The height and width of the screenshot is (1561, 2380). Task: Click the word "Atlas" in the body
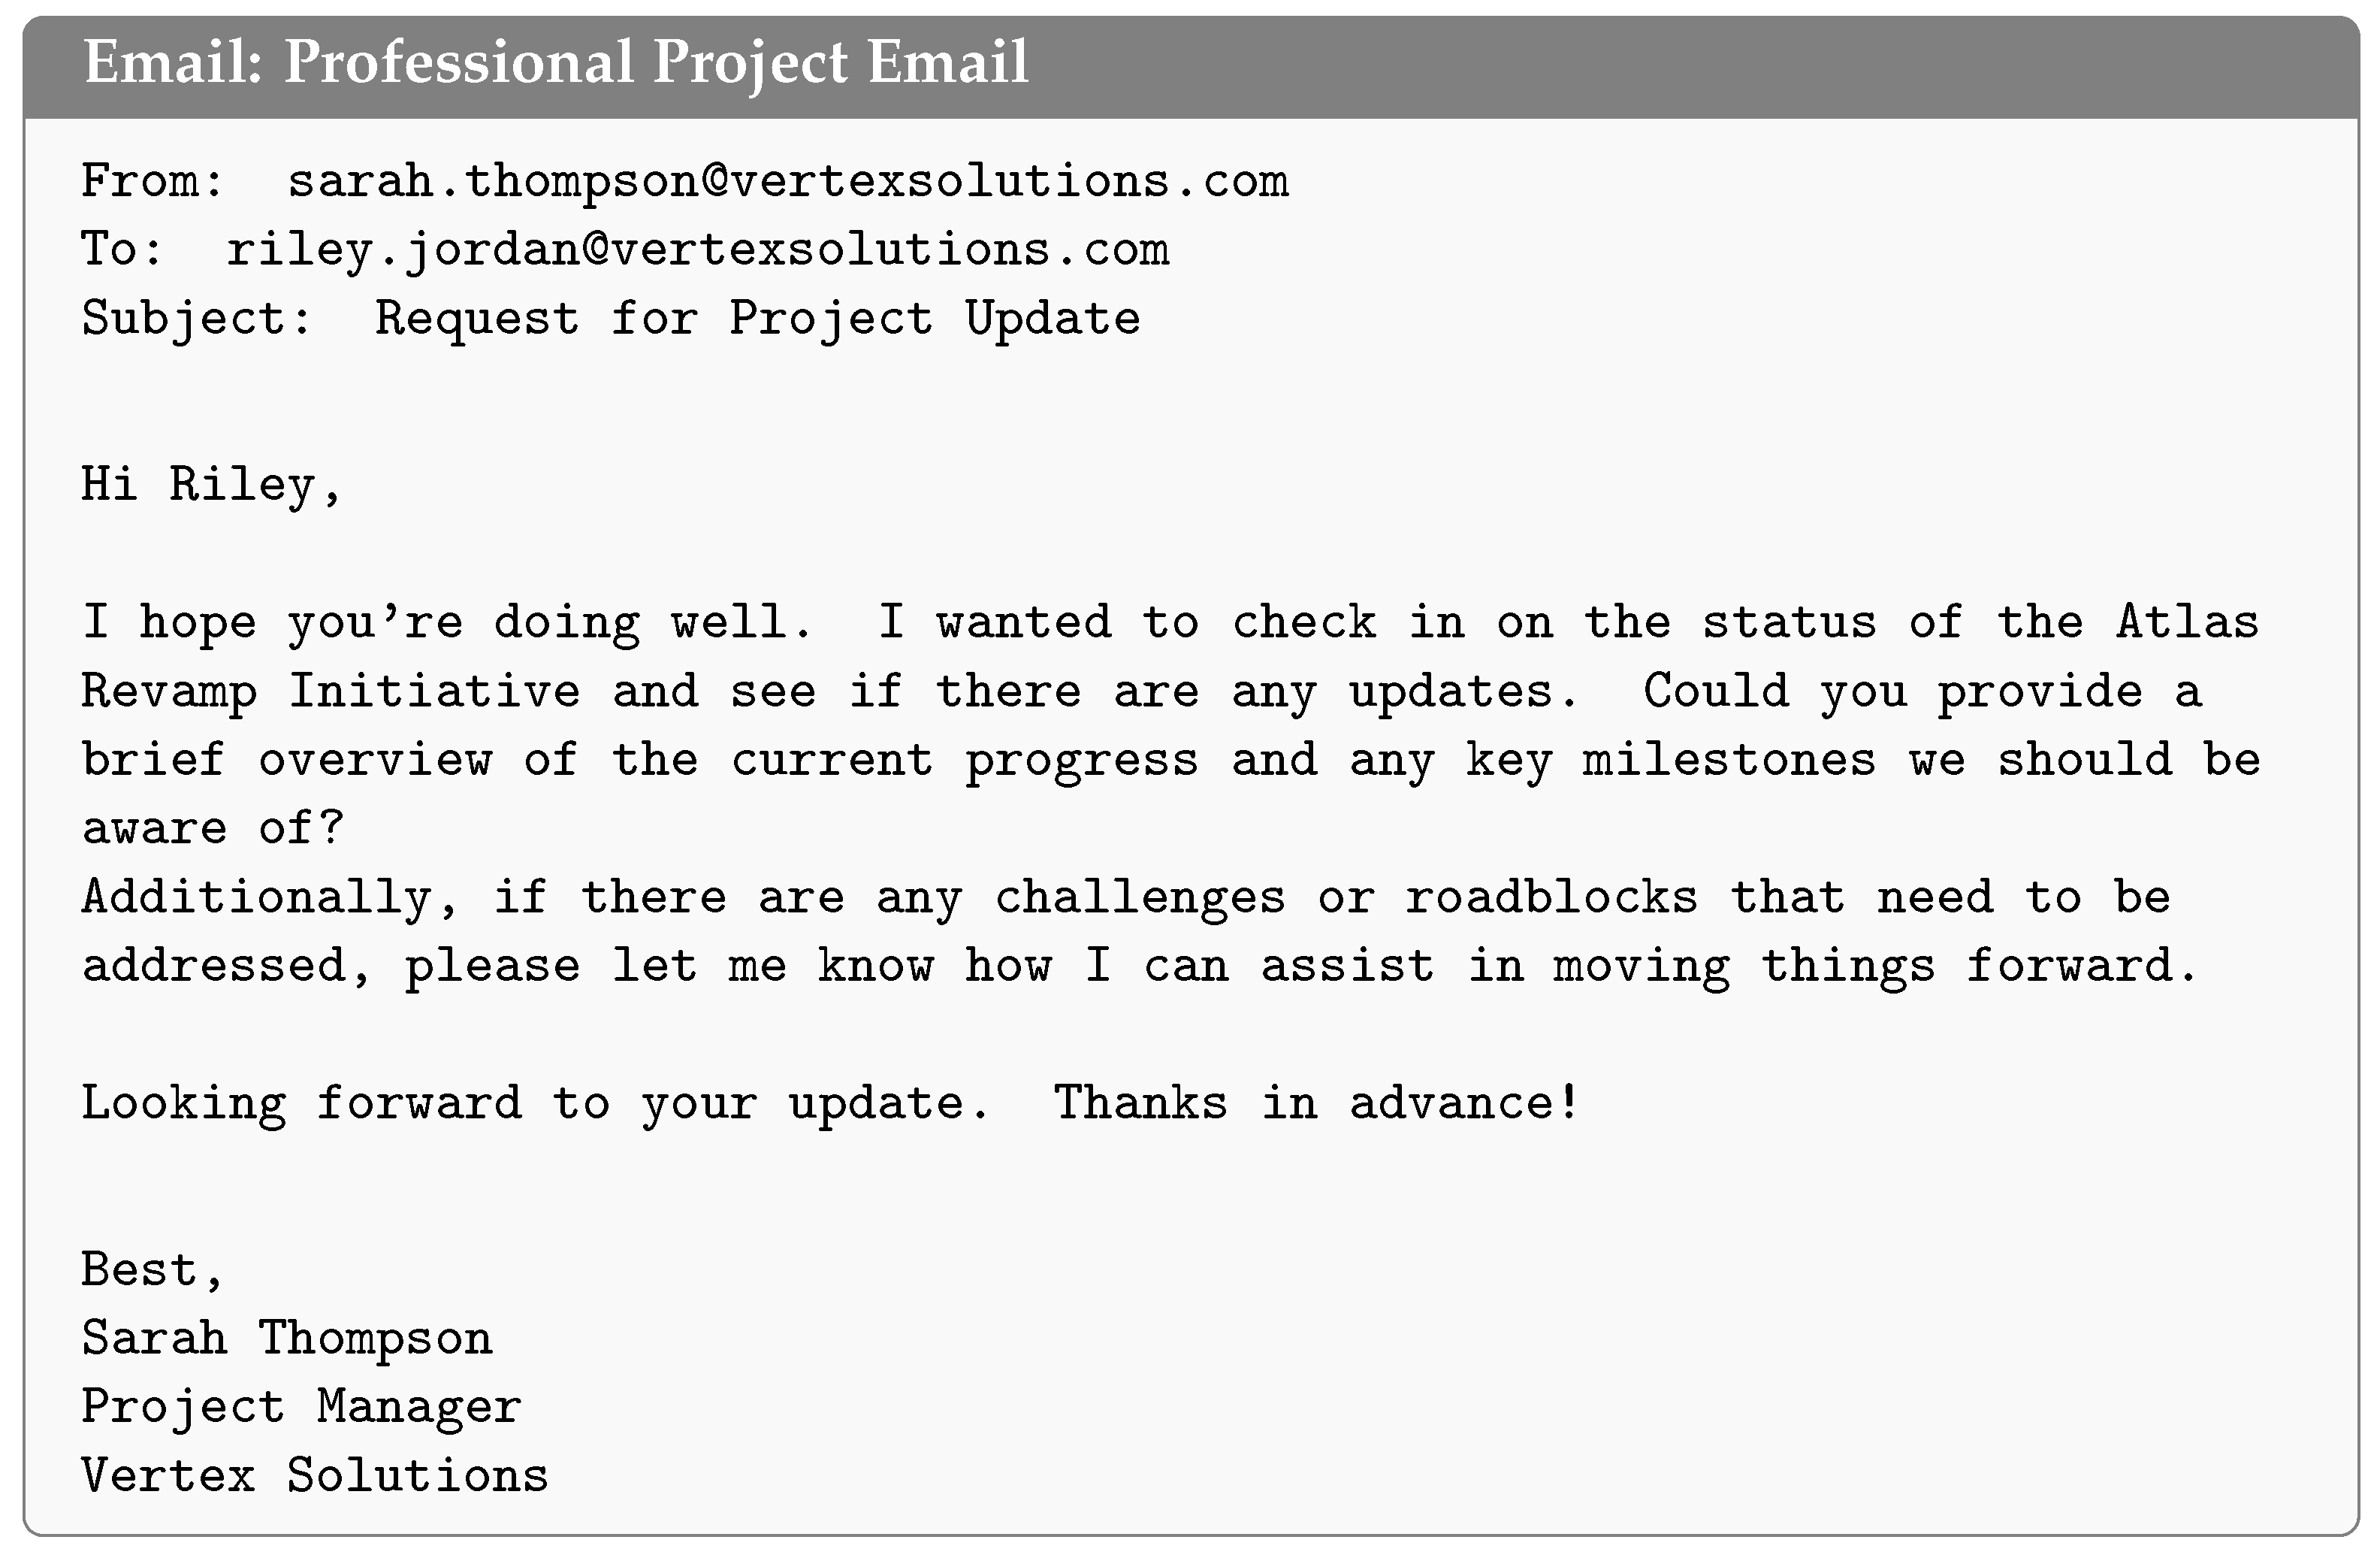(x=2187, y=622)
